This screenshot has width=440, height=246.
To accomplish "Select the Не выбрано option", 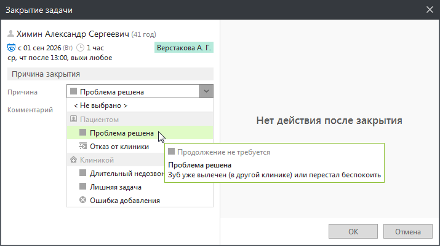I will [140, 106].
